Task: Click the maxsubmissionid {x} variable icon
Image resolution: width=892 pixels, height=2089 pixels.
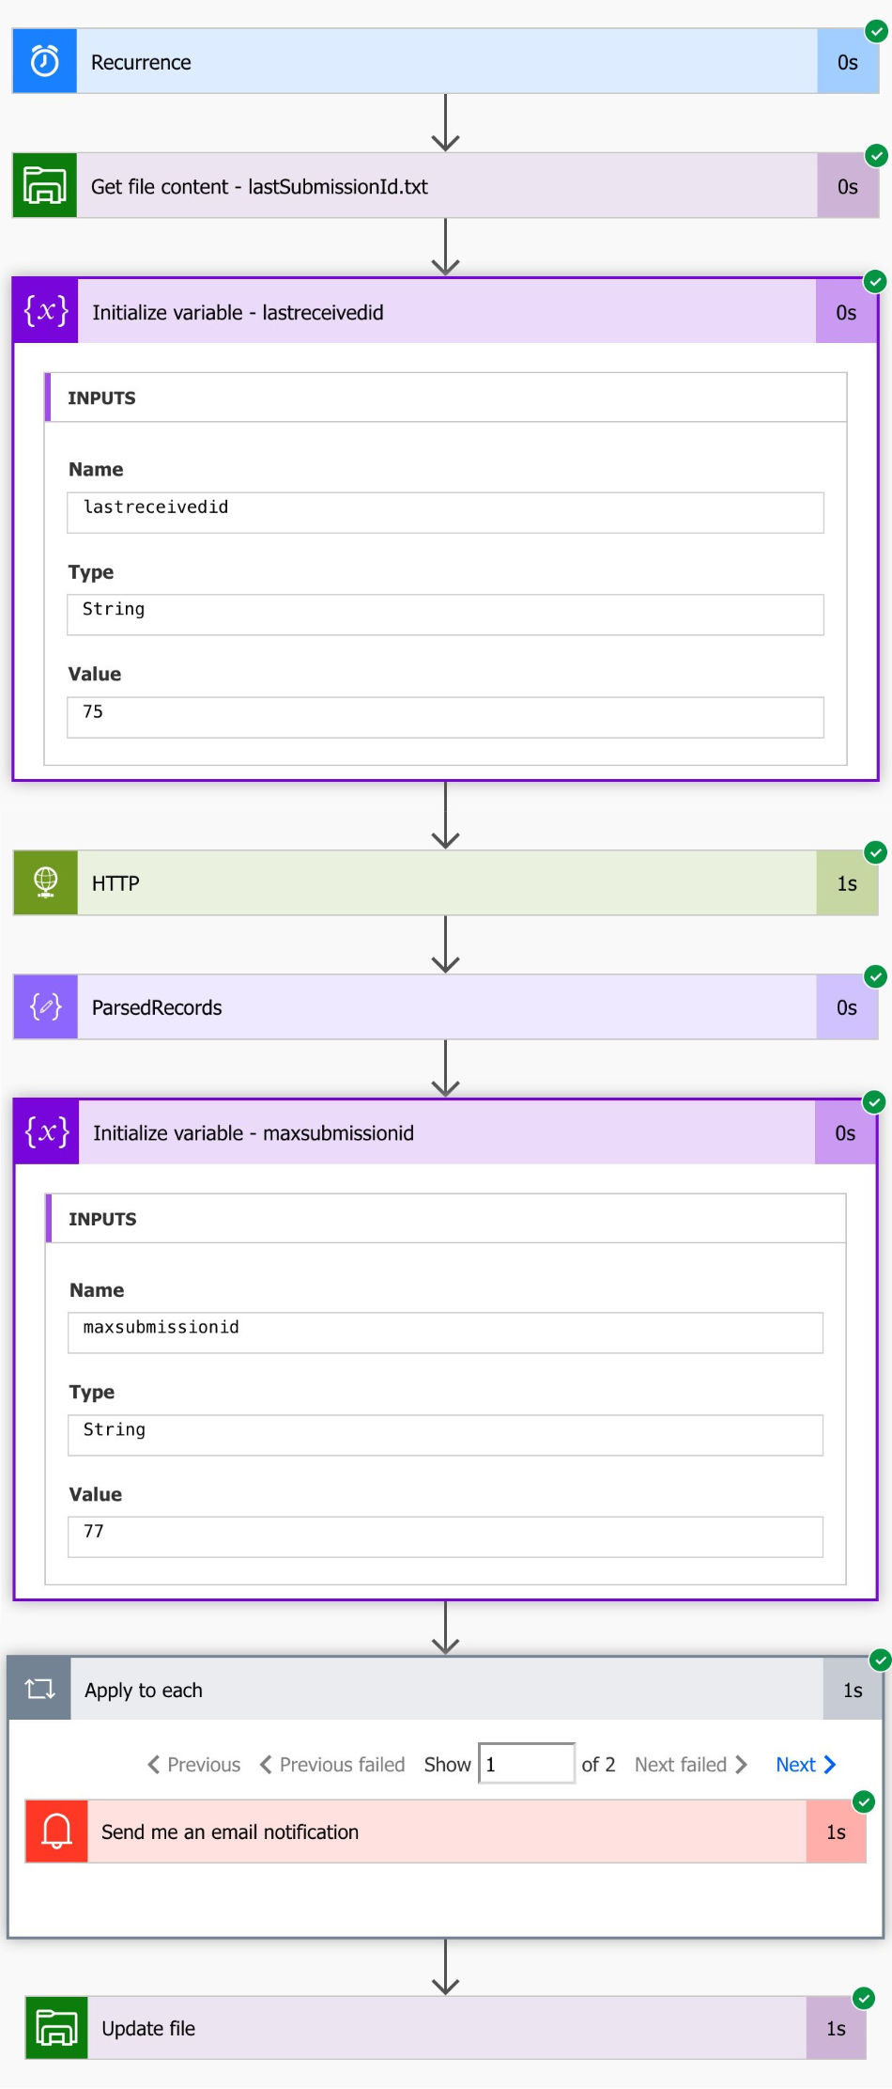Action: coord(45,1131)
